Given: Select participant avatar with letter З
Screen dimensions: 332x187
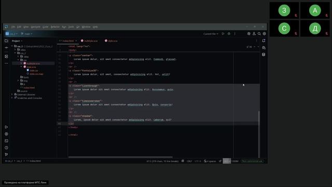Looking at the screenshot, I should click(x=284, y=10).
